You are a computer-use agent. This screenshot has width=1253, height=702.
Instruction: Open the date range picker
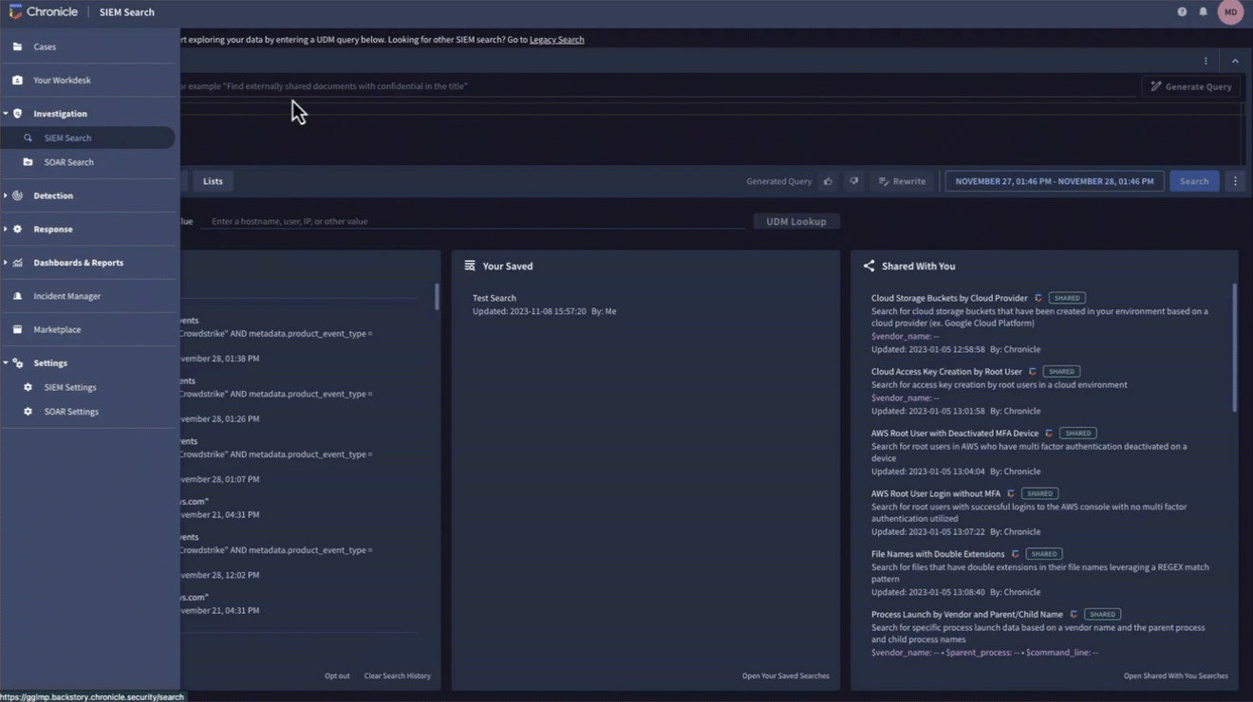(1054, 181)
